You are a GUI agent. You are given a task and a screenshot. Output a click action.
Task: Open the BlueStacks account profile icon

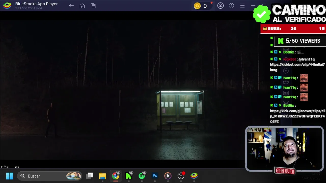tap(221, 6)
